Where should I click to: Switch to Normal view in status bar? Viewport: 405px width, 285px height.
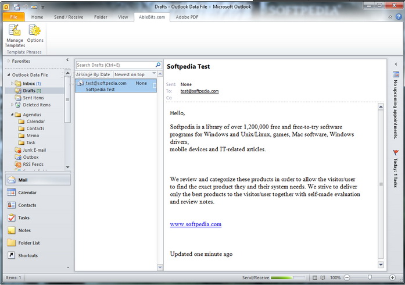pyautogui.click(x=314, y=277)
